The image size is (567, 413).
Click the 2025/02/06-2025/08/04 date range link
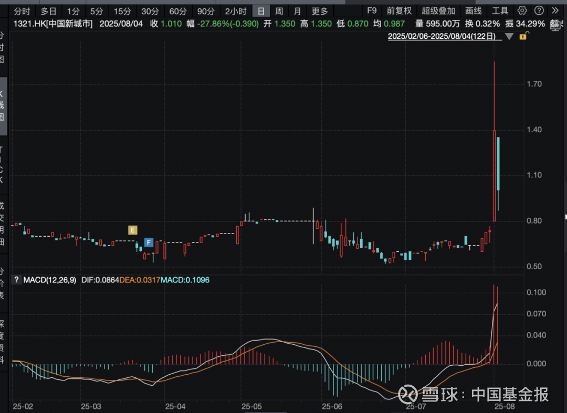442,36
